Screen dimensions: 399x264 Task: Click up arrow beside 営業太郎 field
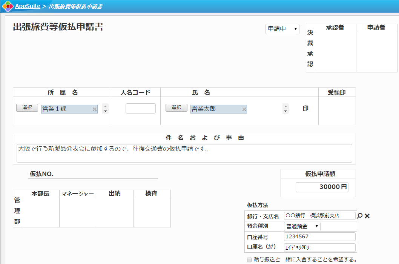click(x=285, y=106)
